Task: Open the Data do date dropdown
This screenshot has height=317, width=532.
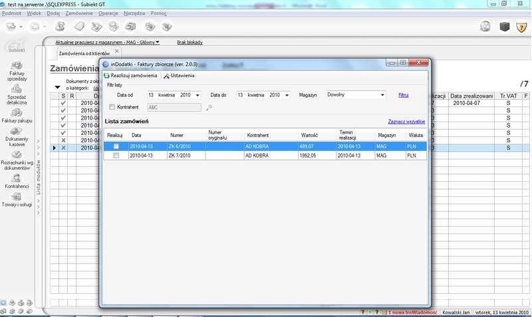Action: pos(287,95)
